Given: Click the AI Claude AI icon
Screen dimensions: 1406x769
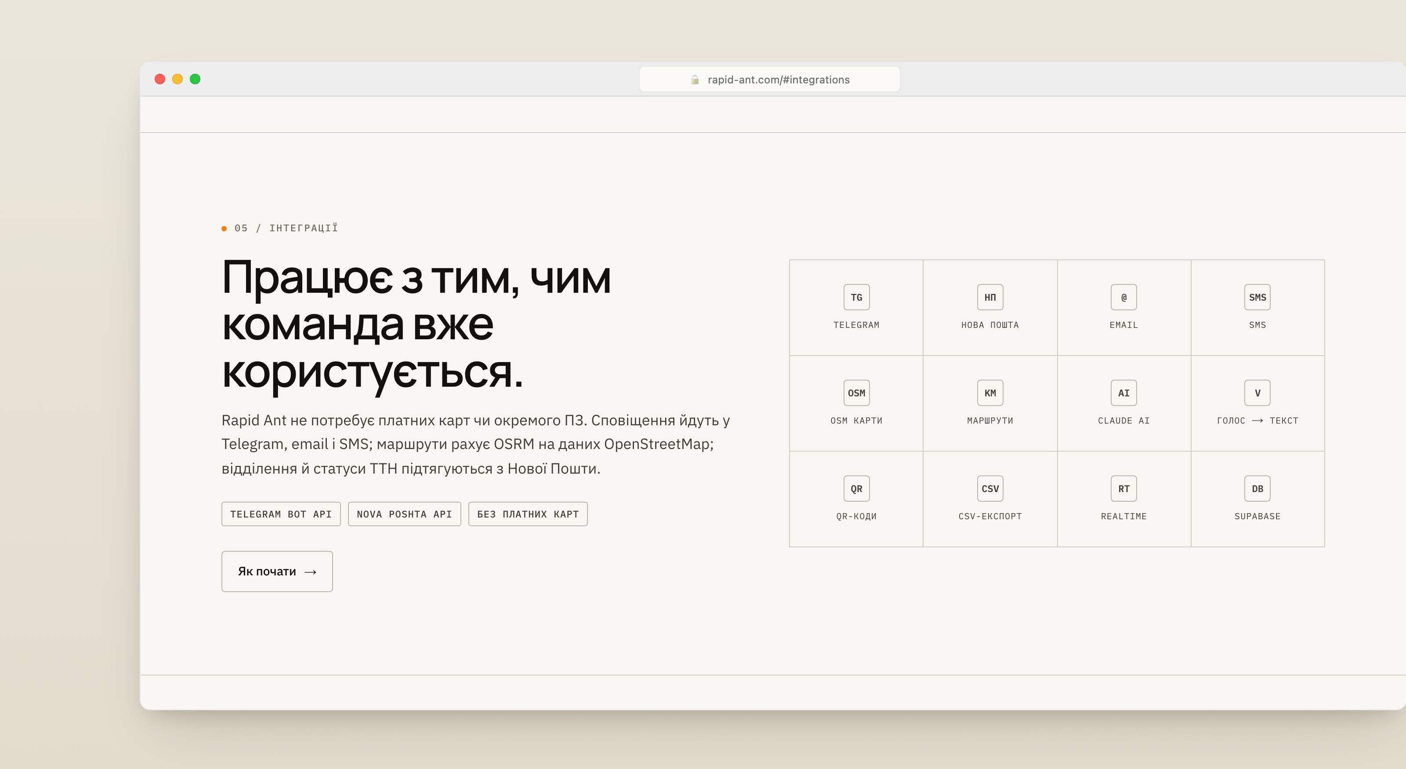Looking at the screenshot, I should [1124, 393].
